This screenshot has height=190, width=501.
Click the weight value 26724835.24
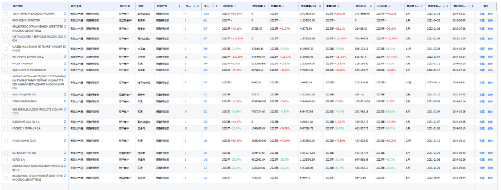[x=308, y=14]
